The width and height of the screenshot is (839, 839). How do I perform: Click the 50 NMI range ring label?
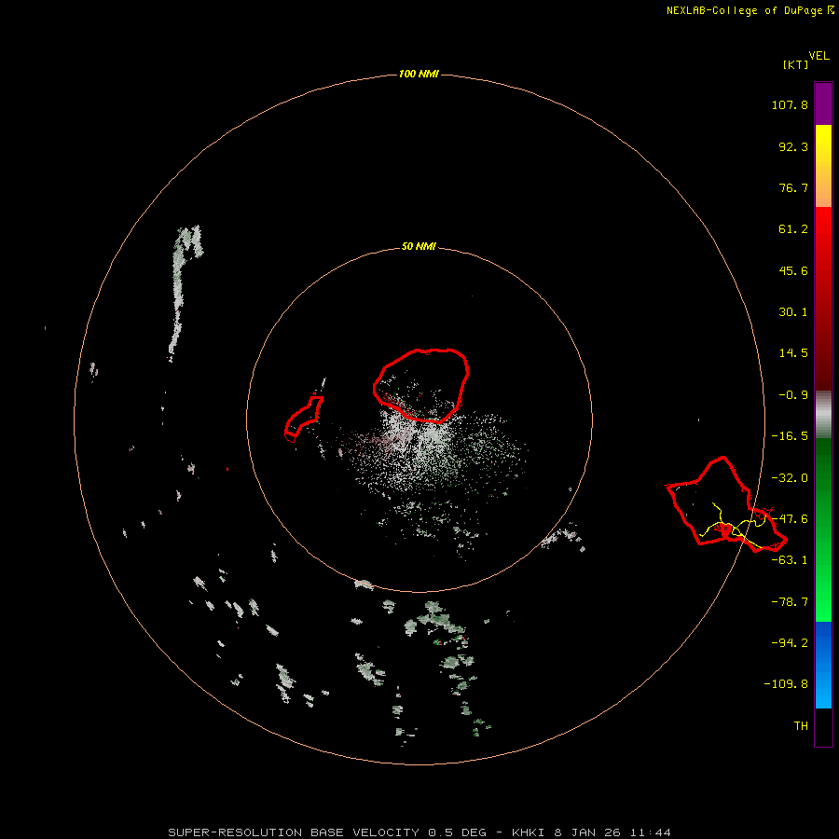pyautogui.click(x=419, y=246)
